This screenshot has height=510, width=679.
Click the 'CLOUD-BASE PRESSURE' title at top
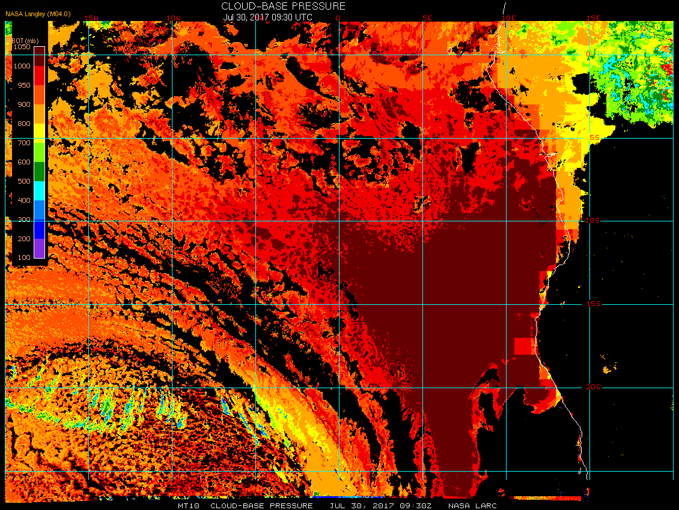point(283,6)
